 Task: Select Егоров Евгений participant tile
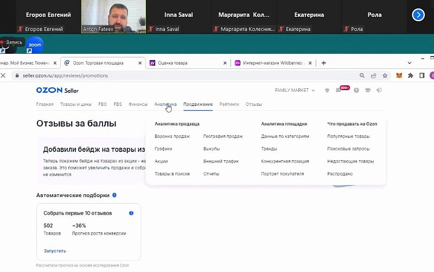pos(48,17)
